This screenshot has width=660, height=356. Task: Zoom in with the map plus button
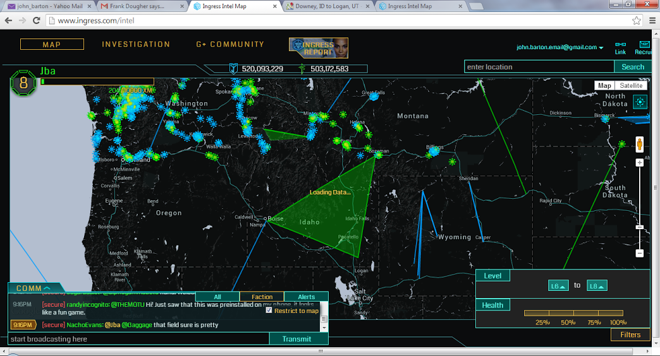tap(639, 163)
